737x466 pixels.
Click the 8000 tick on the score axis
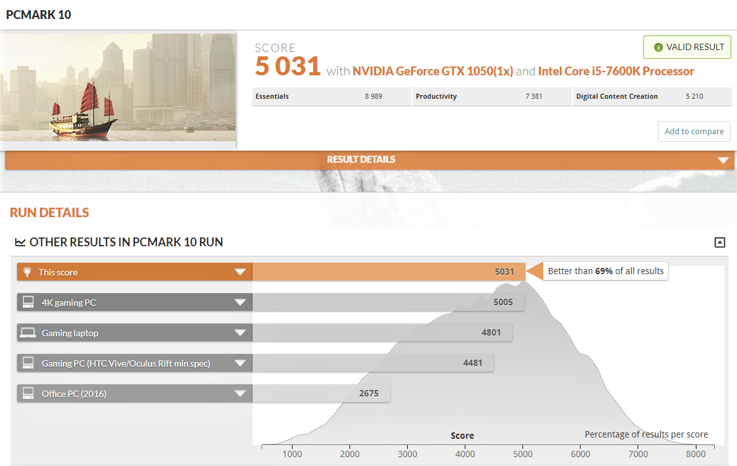pos(696,454)
